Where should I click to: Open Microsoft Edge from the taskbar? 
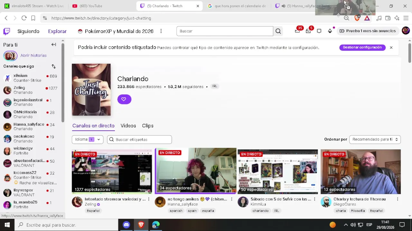[155, 225]
